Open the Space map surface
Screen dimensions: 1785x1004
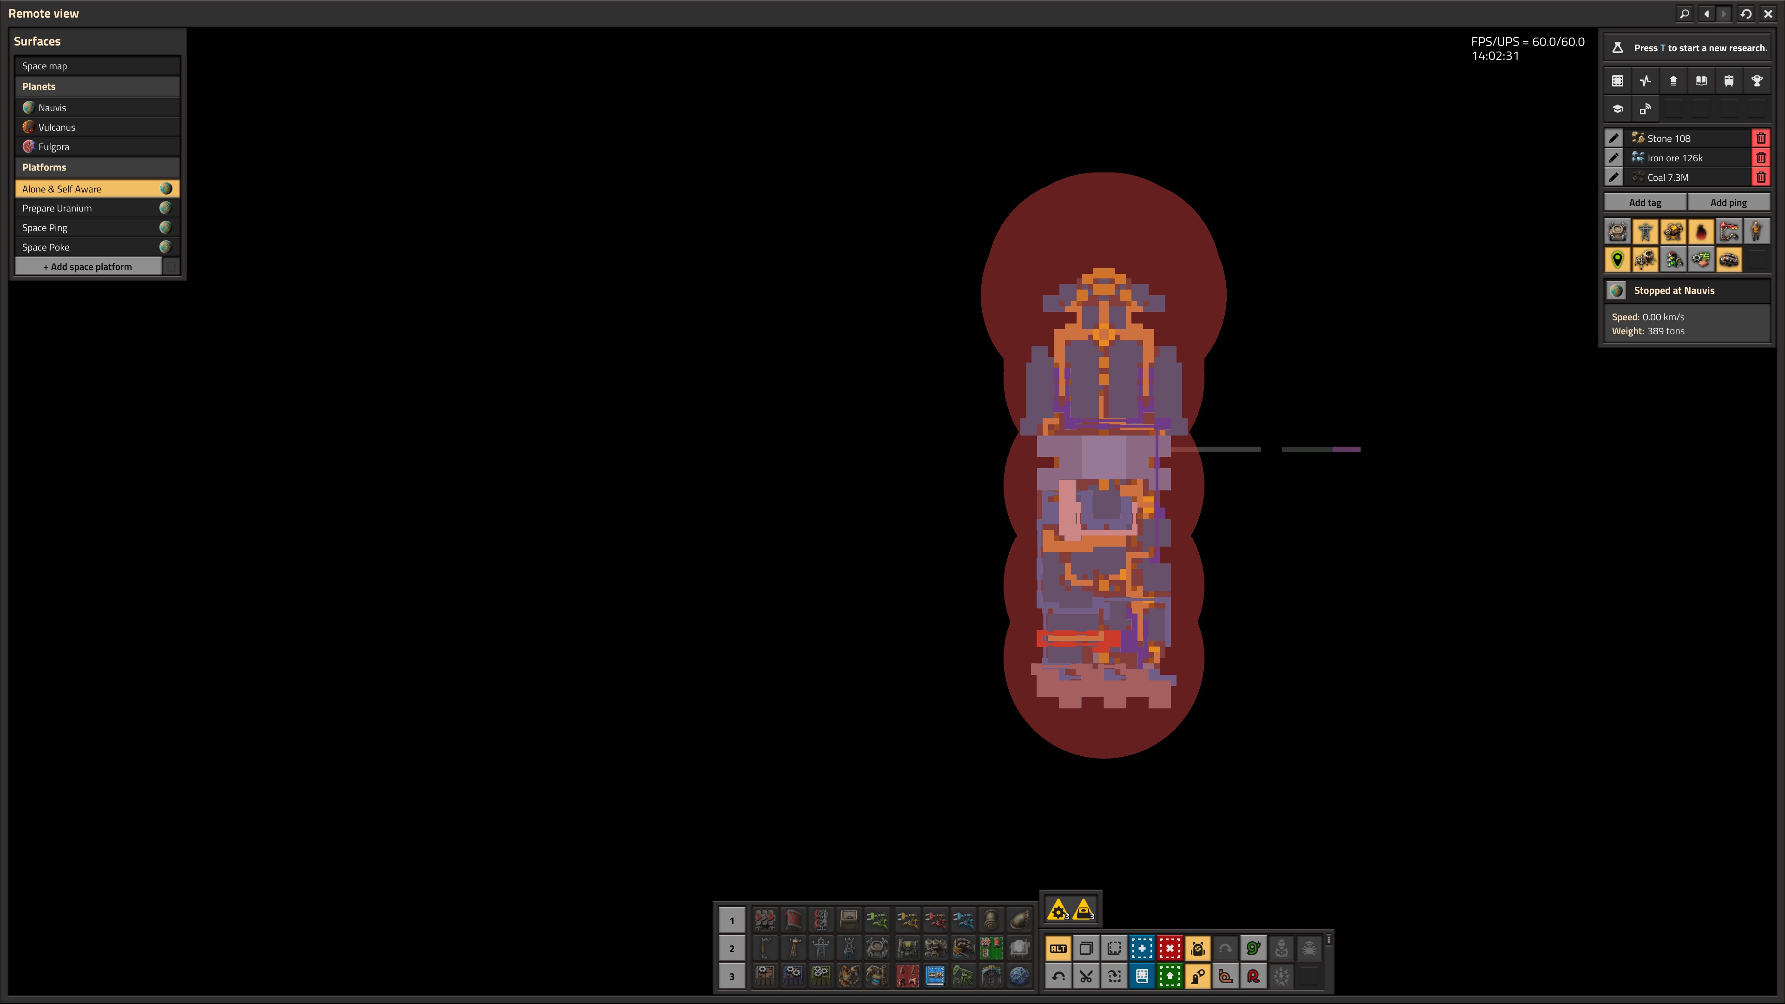click(x=97, y=66)
